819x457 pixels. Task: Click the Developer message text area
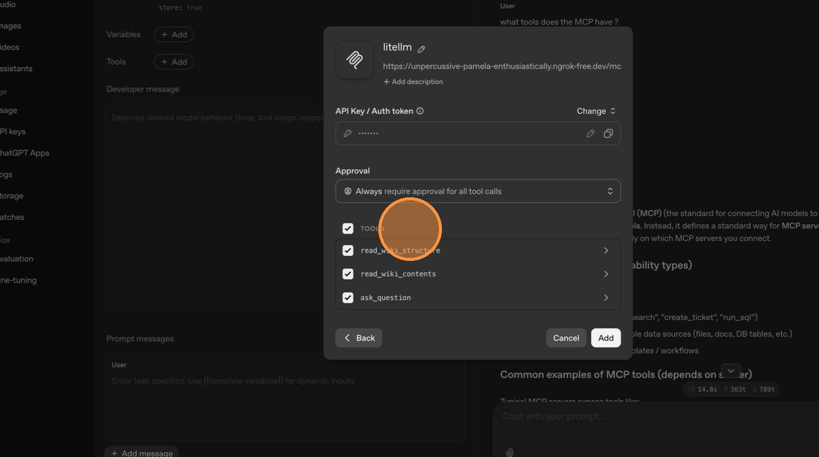[x=214, y=207]
